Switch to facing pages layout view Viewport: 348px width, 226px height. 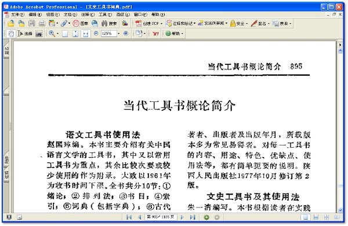tap(336, 217)
